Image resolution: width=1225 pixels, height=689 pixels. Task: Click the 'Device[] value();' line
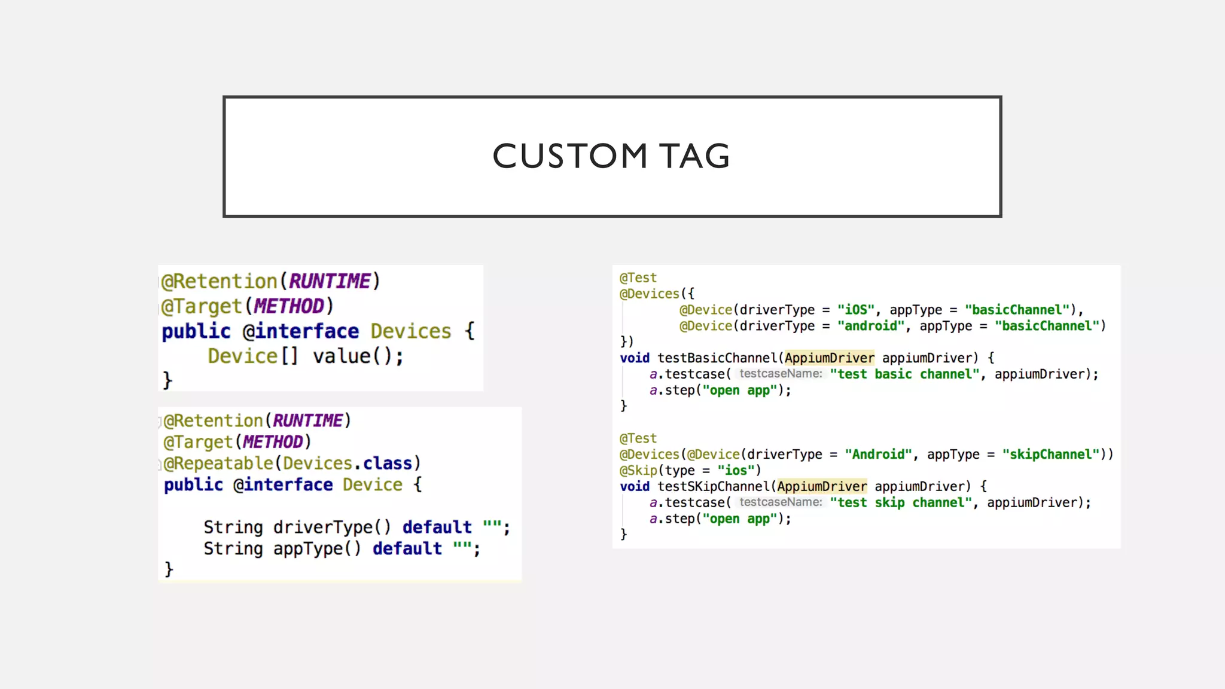(x=305, y=356)
